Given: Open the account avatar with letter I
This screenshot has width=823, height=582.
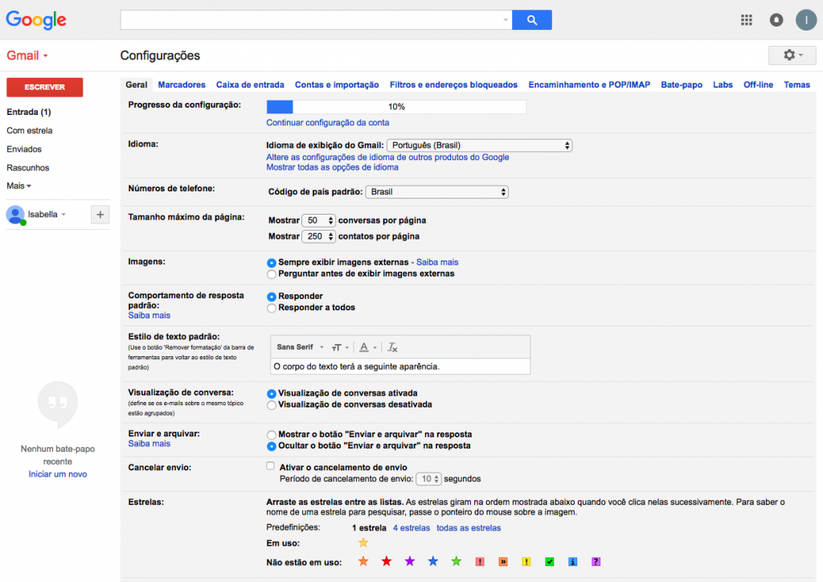Looking at the screenshot, I should 805,20.
